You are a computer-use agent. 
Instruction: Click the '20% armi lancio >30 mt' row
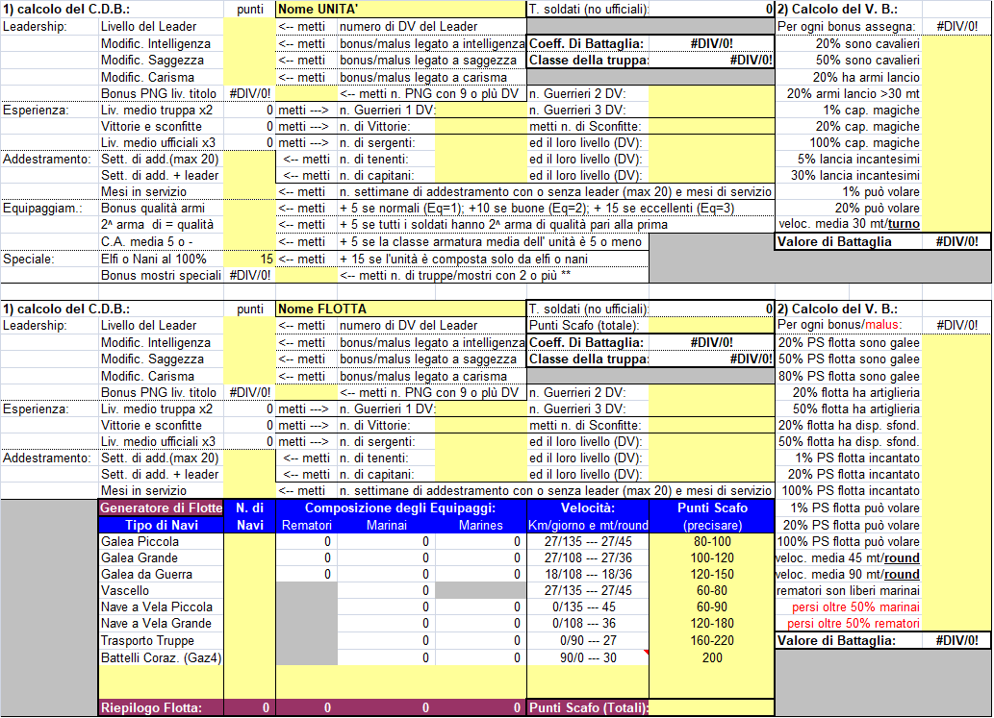[x=849, y=93]
